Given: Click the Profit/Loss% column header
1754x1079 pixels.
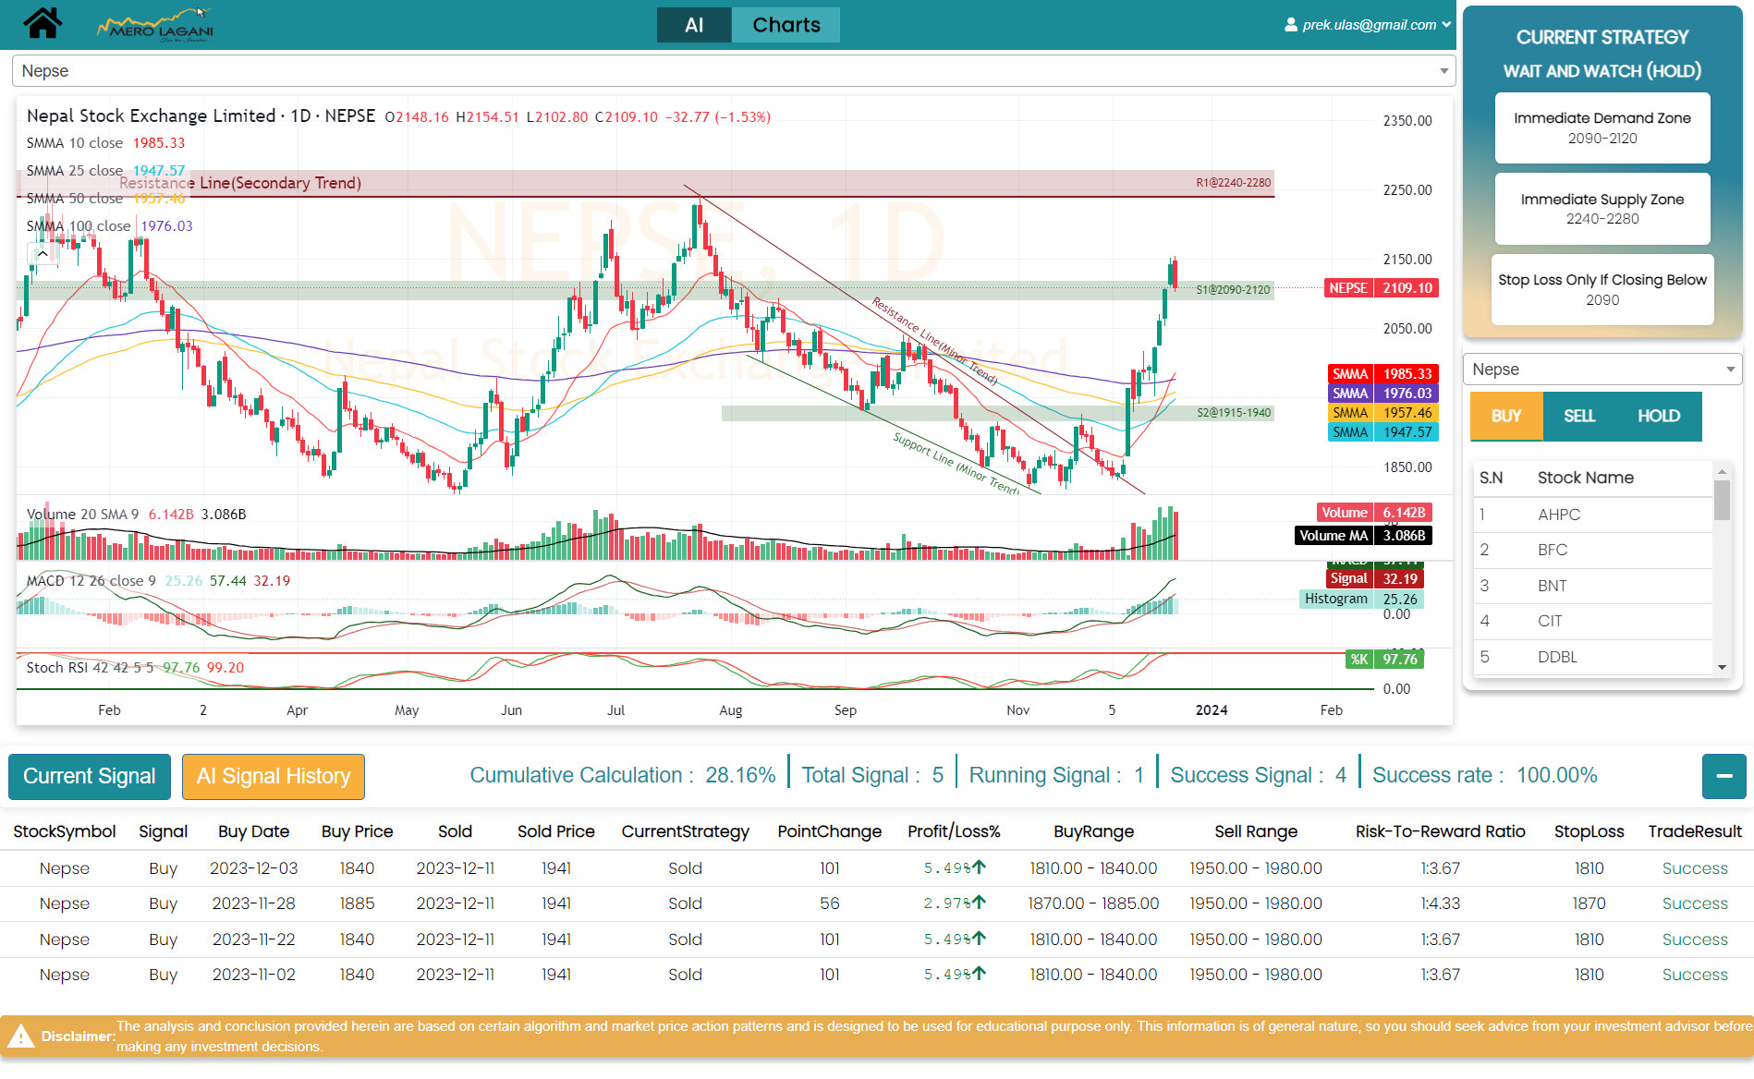Looking at the screenshot, I should pyautogui.click(x=954, y=831).
